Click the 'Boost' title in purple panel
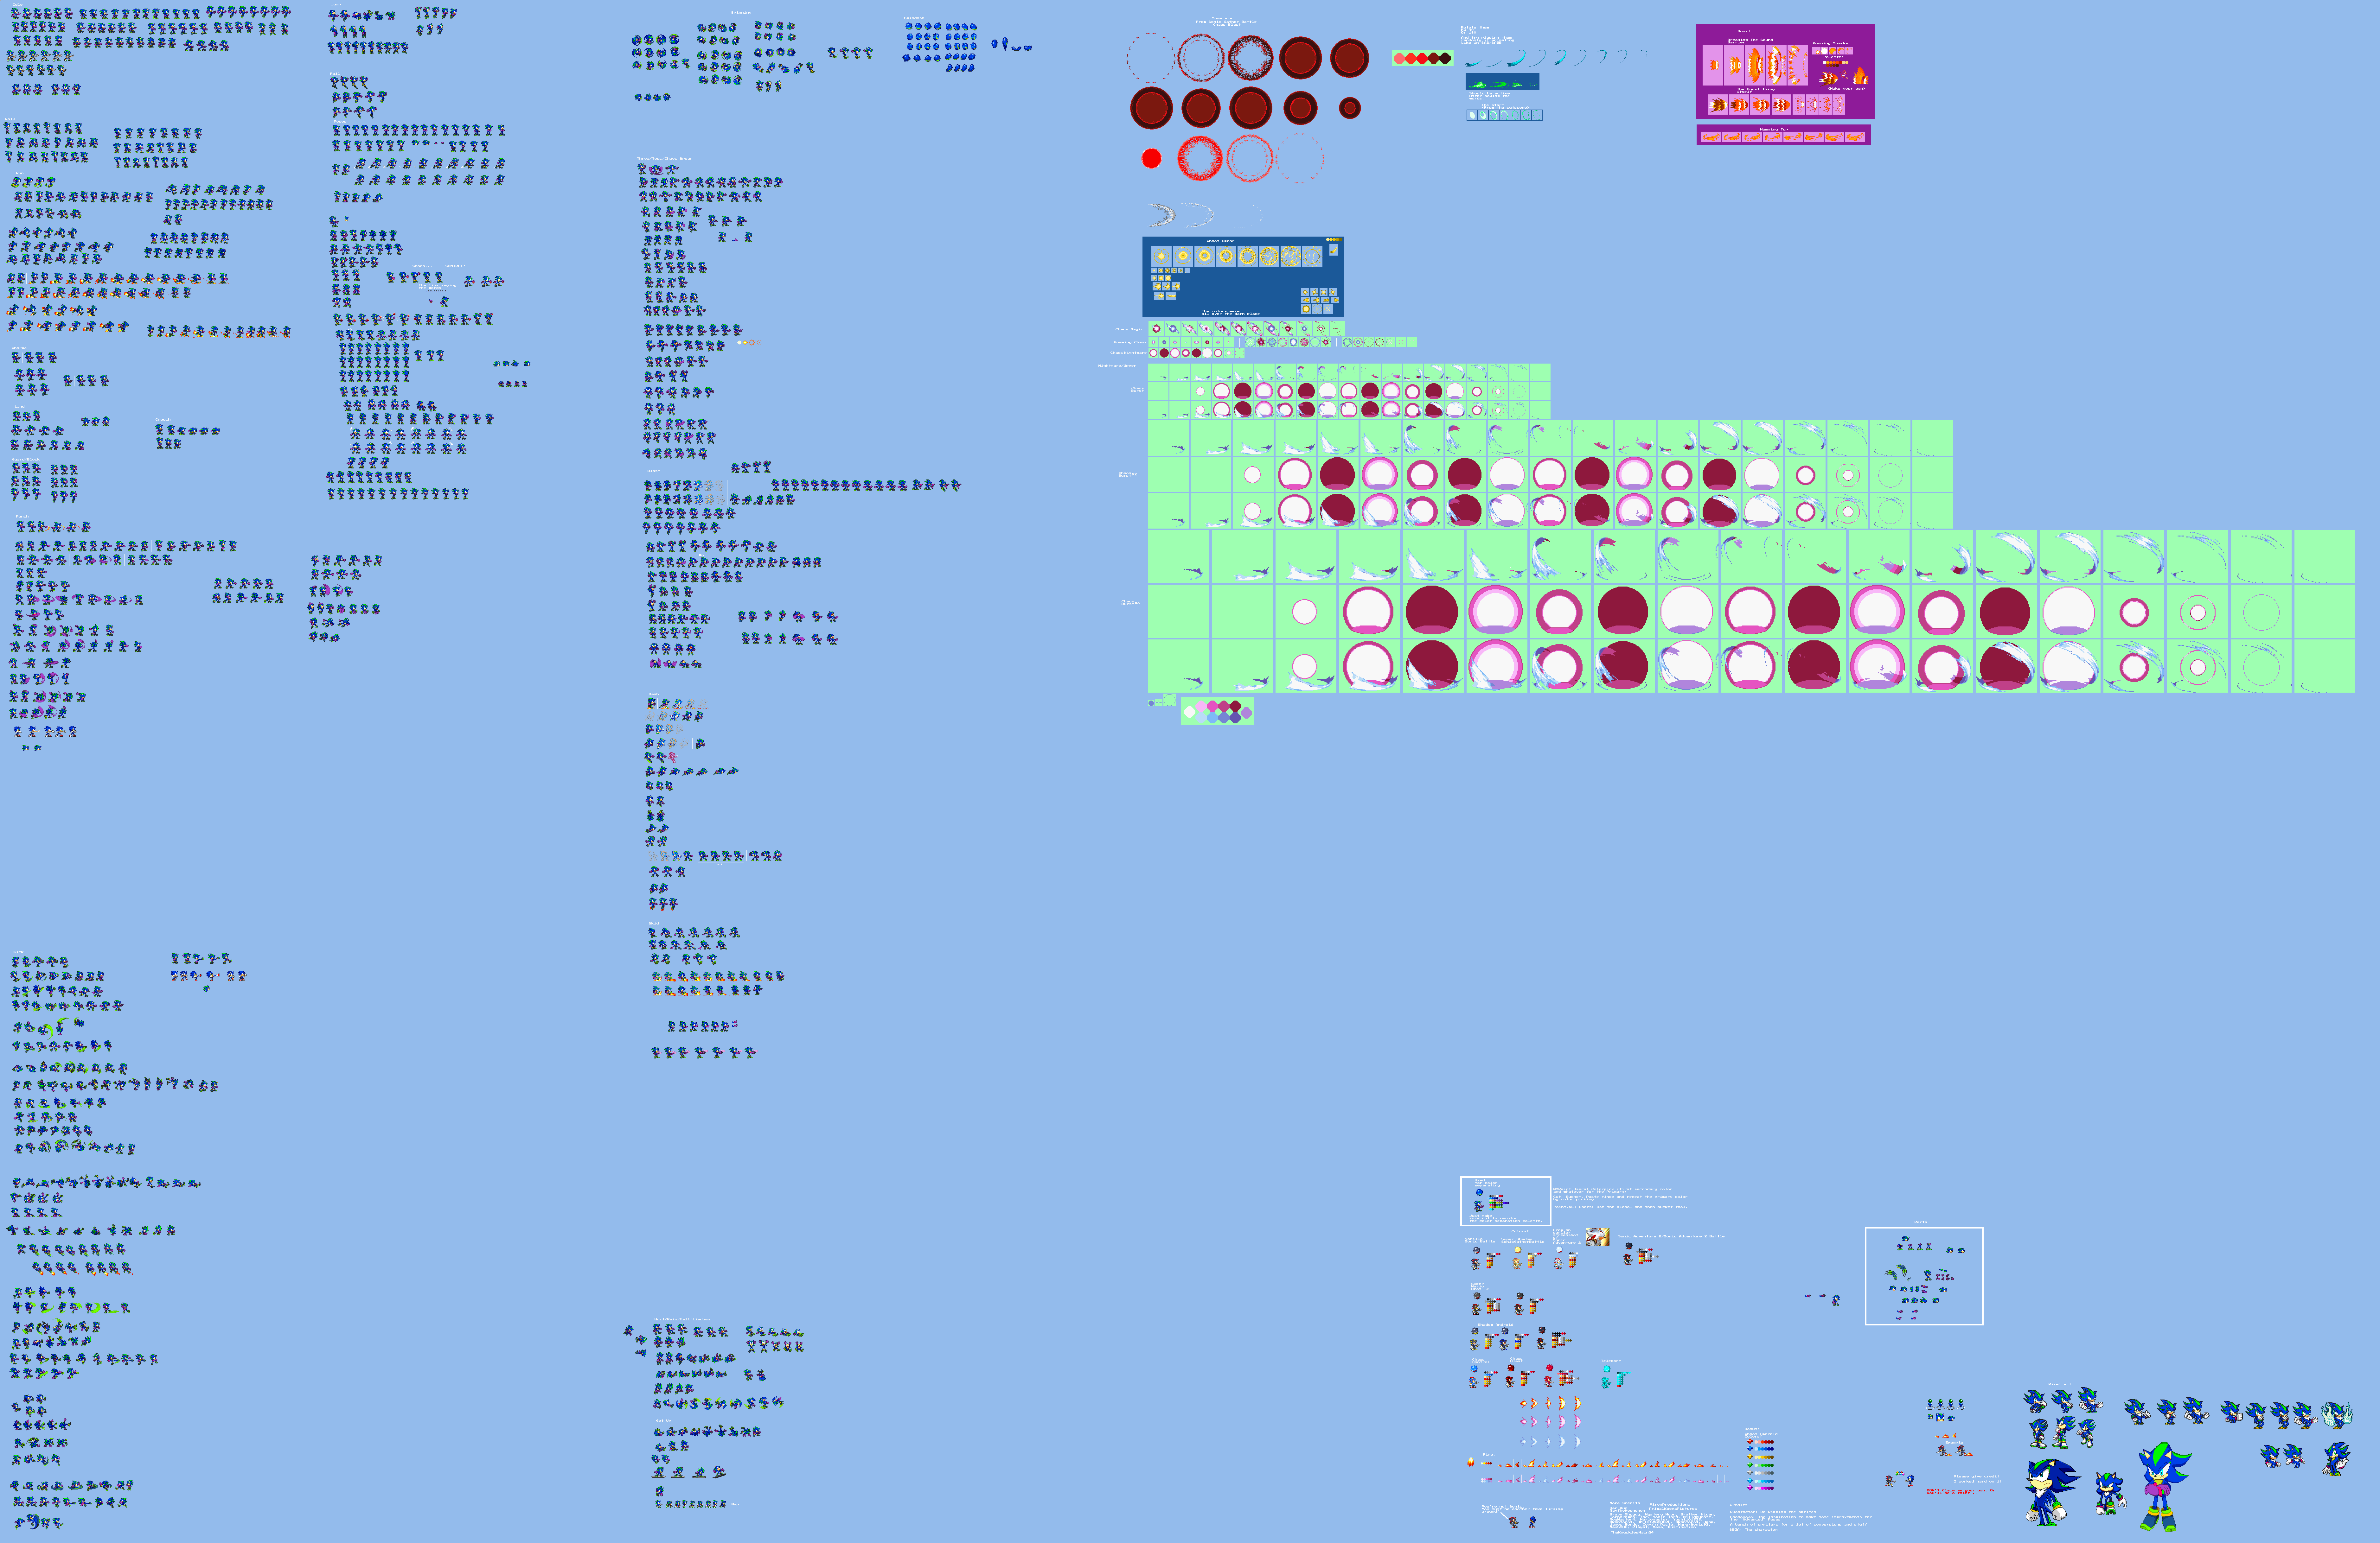 pos(1744,31)
